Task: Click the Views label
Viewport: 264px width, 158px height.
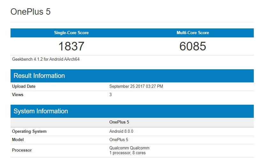Action: click(18, 94)
